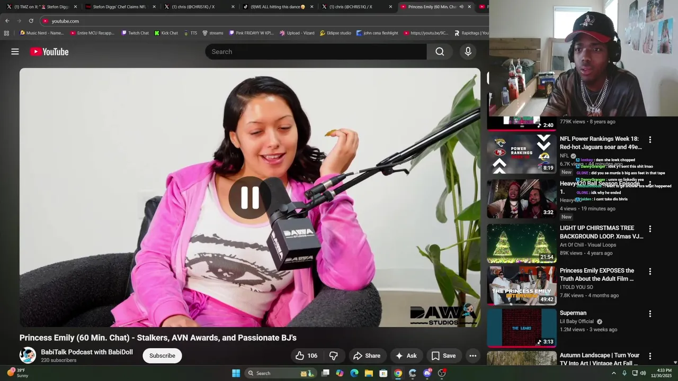Image resolution: width=678 pixels, height=381 pixels.
Task: Open Superman Lil Baby thumbnail
Action: point(522,328)
